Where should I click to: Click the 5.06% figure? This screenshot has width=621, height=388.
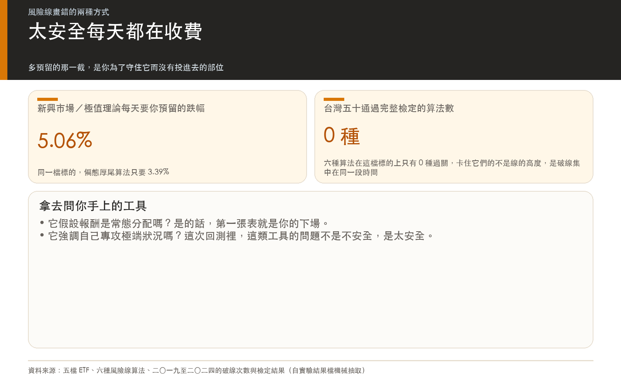[65, 140]
